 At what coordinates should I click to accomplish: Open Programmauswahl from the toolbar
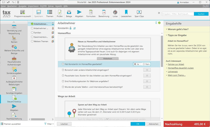tap(22, 14)
